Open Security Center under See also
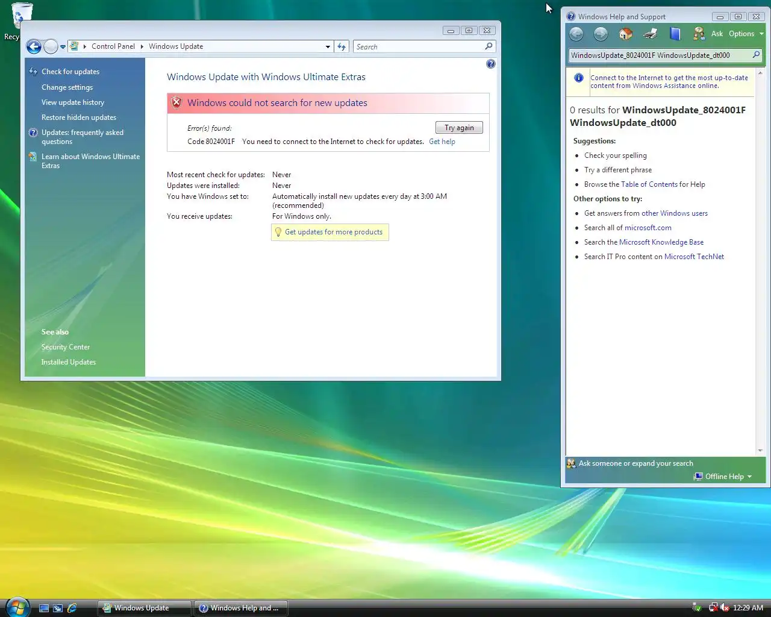Screen dimensions: 771x617 66,347
